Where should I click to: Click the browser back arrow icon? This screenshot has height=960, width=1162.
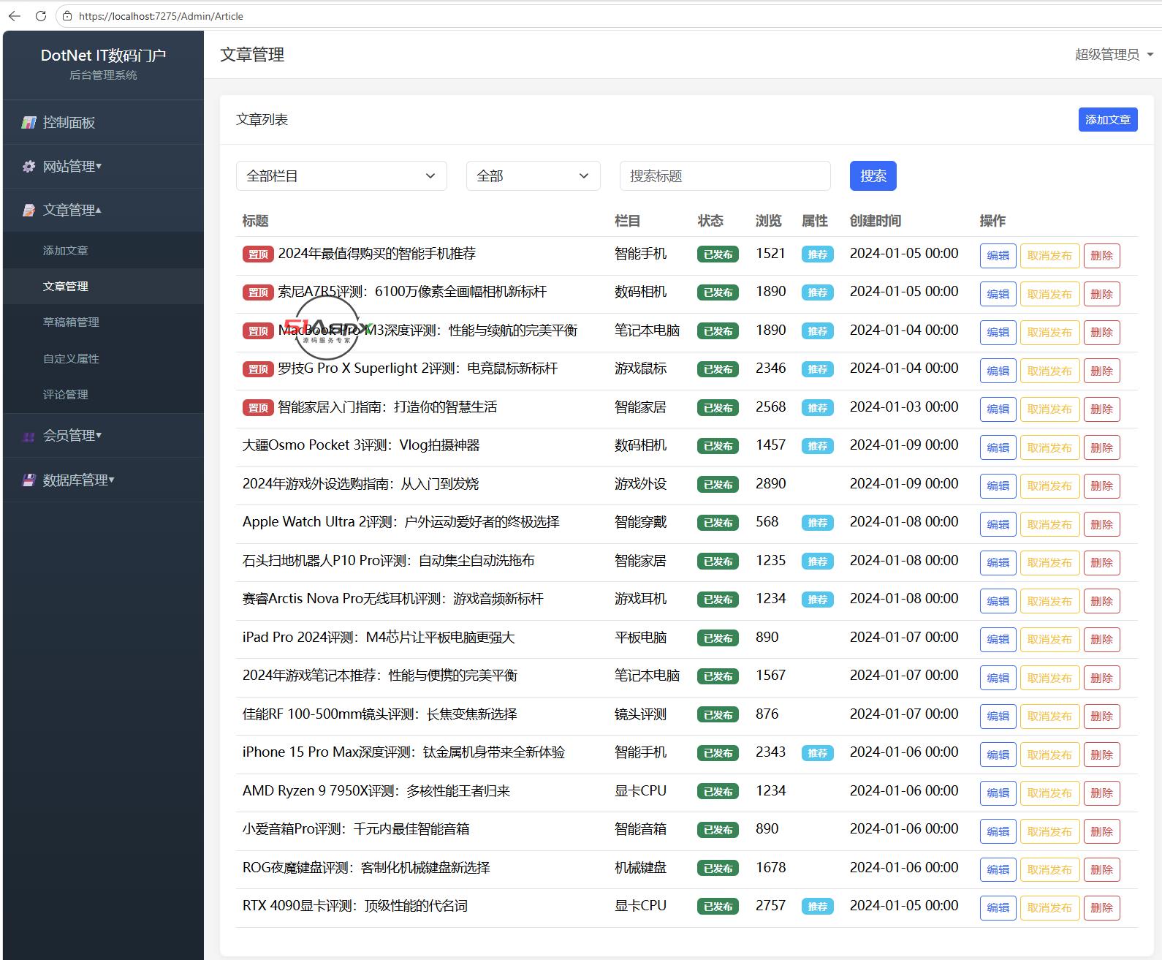click(15, 15)
